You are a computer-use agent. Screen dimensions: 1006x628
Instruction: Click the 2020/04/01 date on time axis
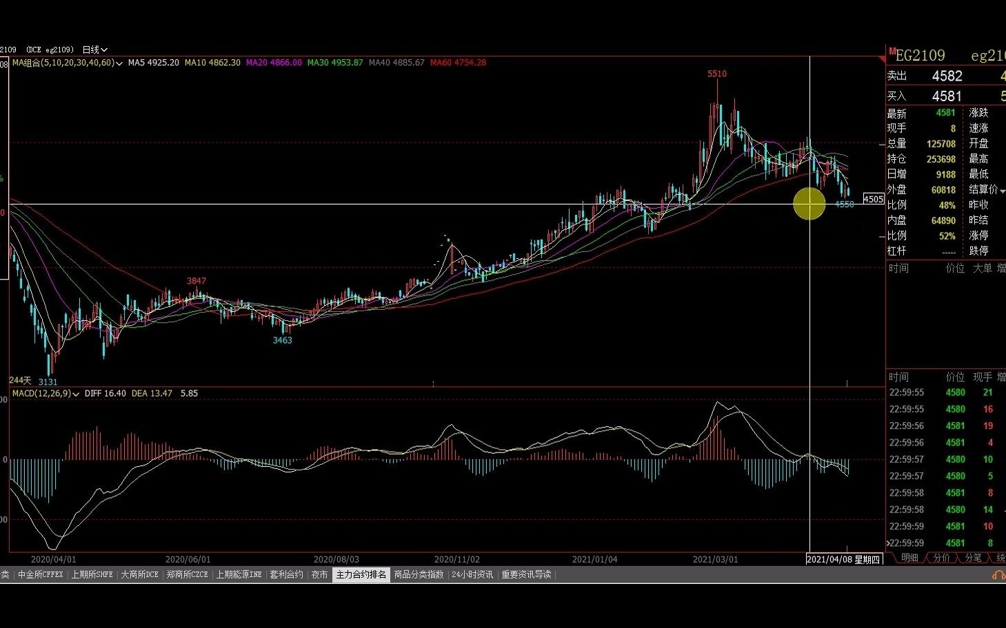[54, 559]
